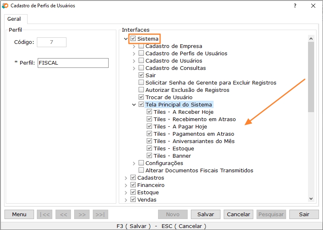Screen dimensions: 323x230
Task: Click the help question mark button
Action: click(295, 6)
